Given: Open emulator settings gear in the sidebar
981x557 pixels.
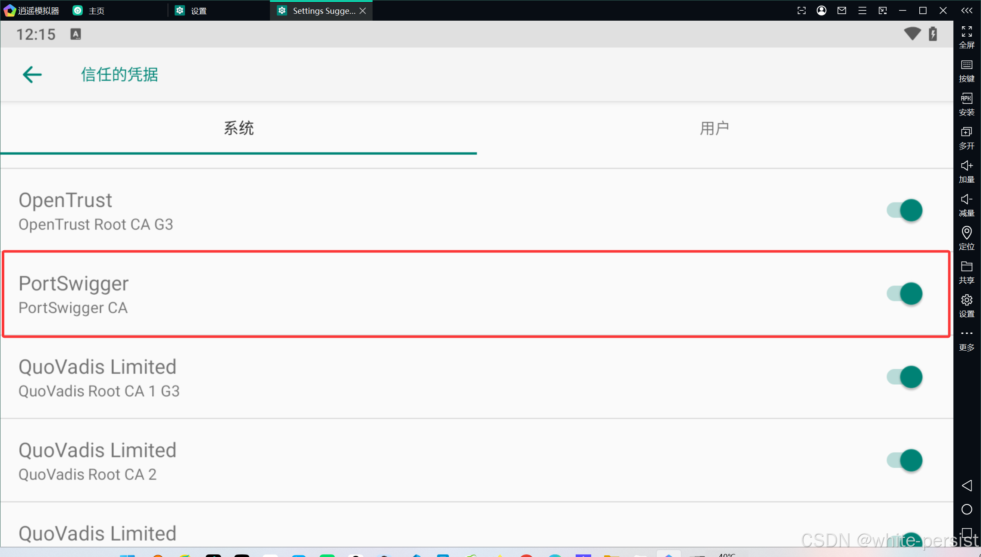Looking at the screenshot, I should [966, 305].
